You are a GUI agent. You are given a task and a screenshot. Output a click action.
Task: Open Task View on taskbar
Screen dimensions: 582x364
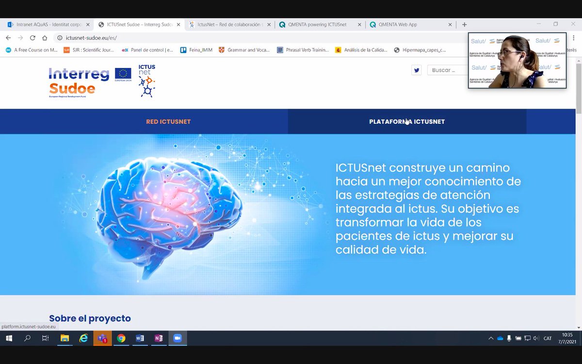45,338
